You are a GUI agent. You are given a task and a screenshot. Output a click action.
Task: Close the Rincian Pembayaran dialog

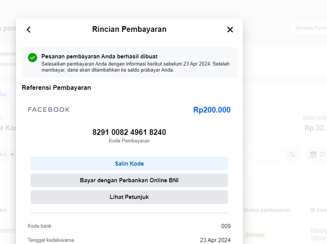[x=230, y=30]
